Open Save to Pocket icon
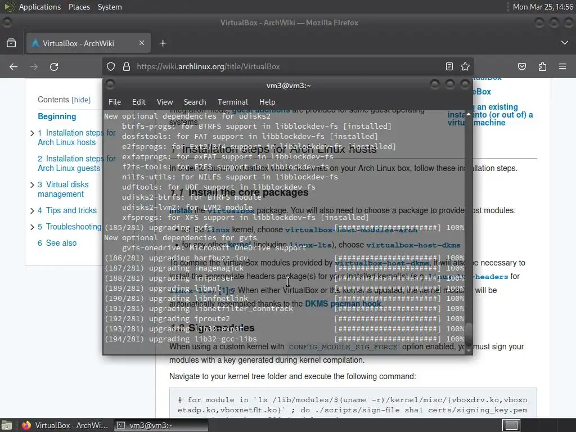The height and width of the screenshot is (432, 576). coord(522,66)
